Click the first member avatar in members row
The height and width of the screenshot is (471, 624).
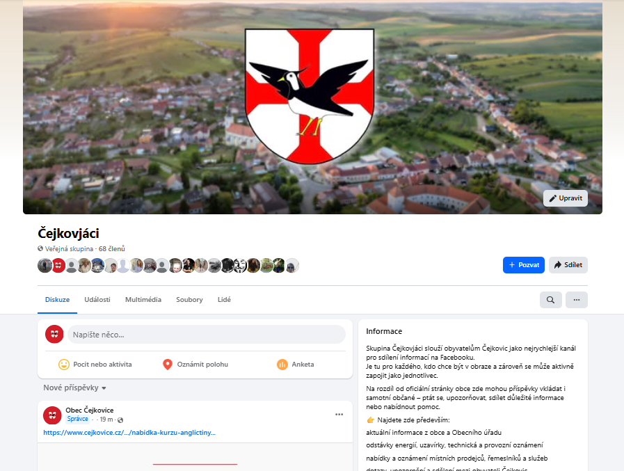(45, 266)
